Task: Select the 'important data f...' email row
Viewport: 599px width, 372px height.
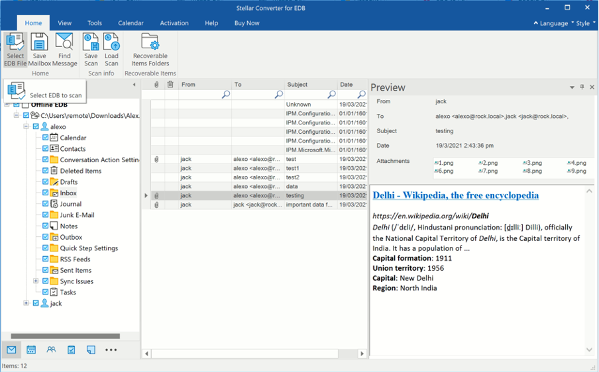Action: tap(254, 205)
